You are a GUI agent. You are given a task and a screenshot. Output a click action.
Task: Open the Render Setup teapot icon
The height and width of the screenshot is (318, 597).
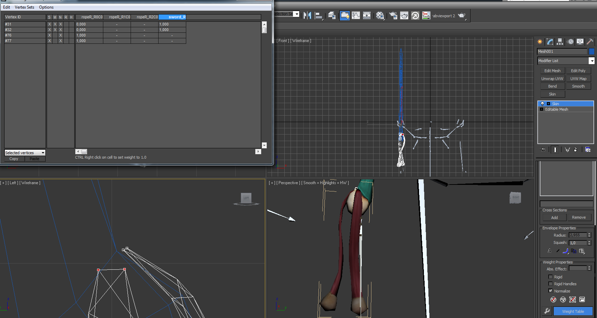[393, 16]
